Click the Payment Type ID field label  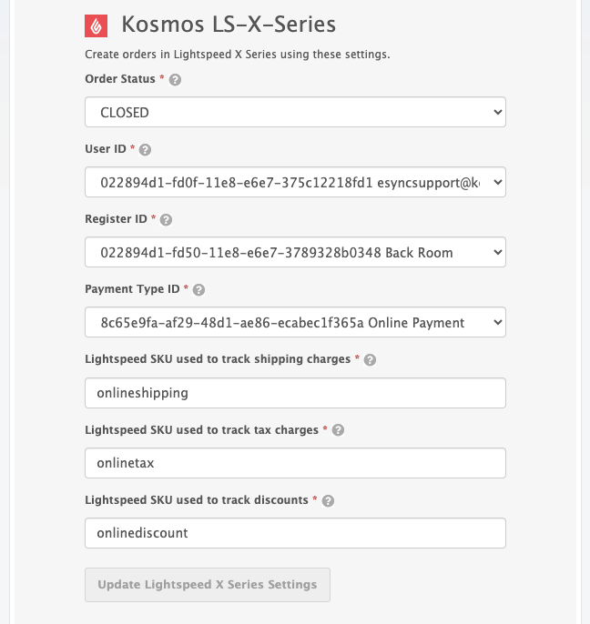tap(132, 289)
